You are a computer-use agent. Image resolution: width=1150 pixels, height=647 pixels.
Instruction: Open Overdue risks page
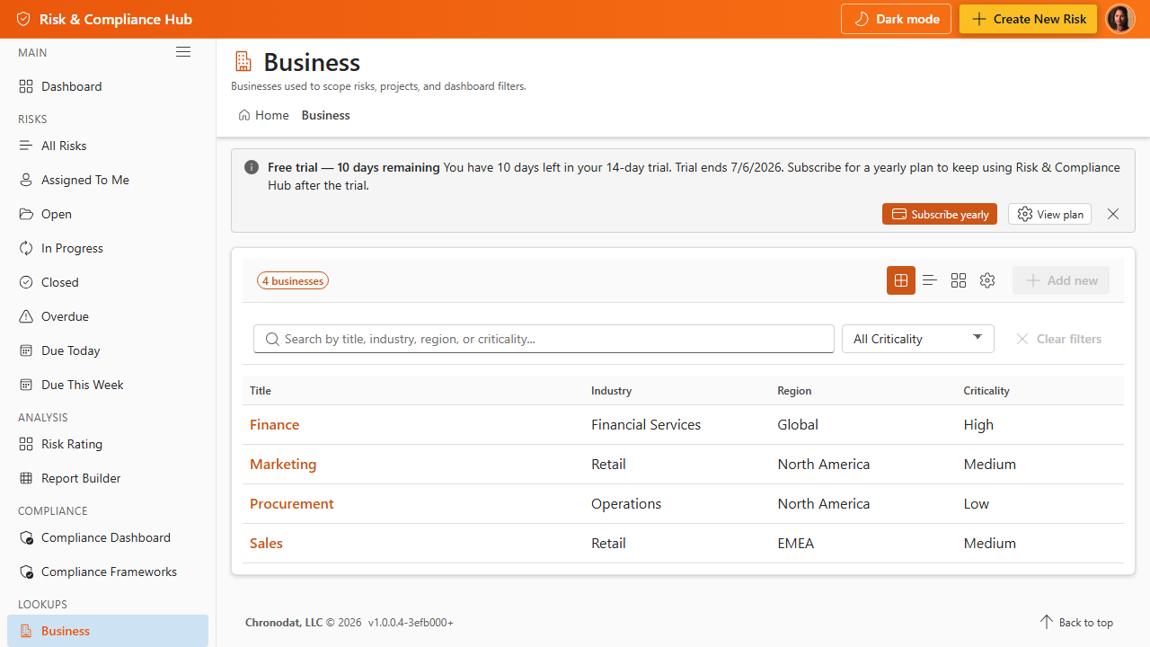[x=108, y=316]
